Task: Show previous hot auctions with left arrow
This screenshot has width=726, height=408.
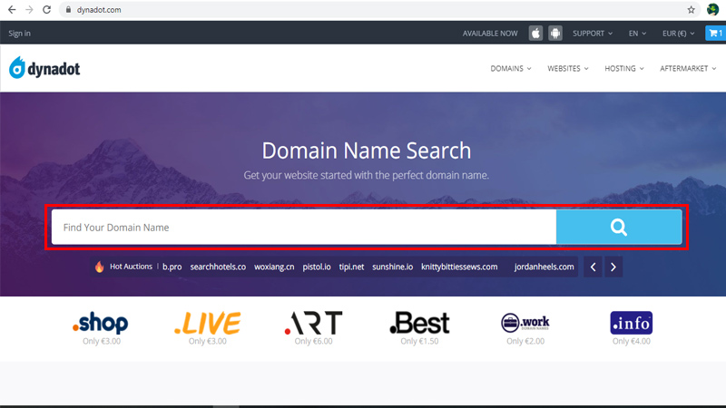Action: (593, 267)
